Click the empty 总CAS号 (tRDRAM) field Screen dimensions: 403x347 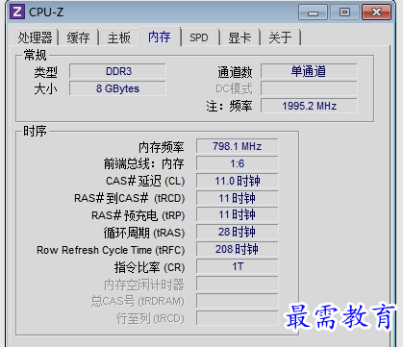tap(237, 301)
